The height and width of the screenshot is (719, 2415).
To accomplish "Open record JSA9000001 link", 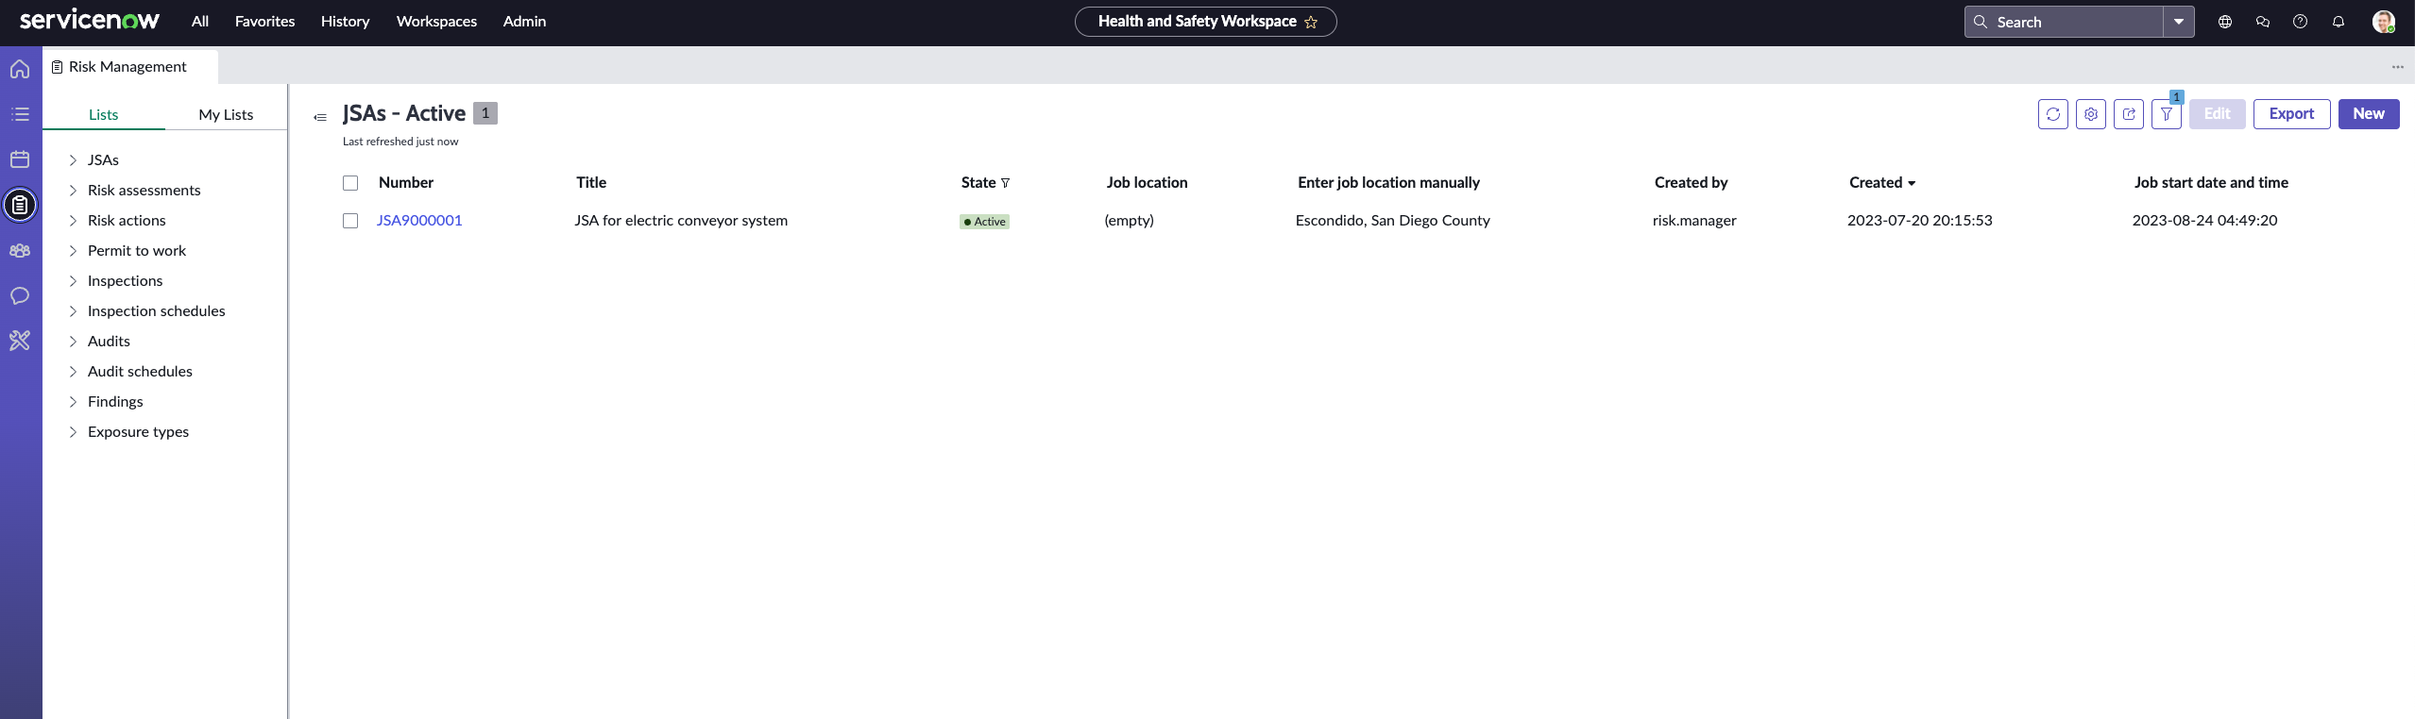I will coord(419,221).
